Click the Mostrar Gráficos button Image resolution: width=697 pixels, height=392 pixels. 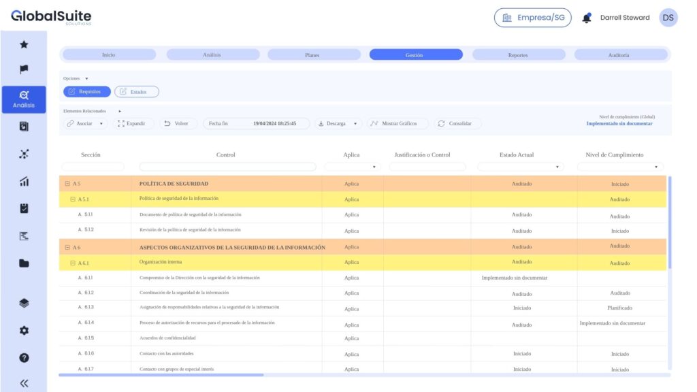[398, 124]
